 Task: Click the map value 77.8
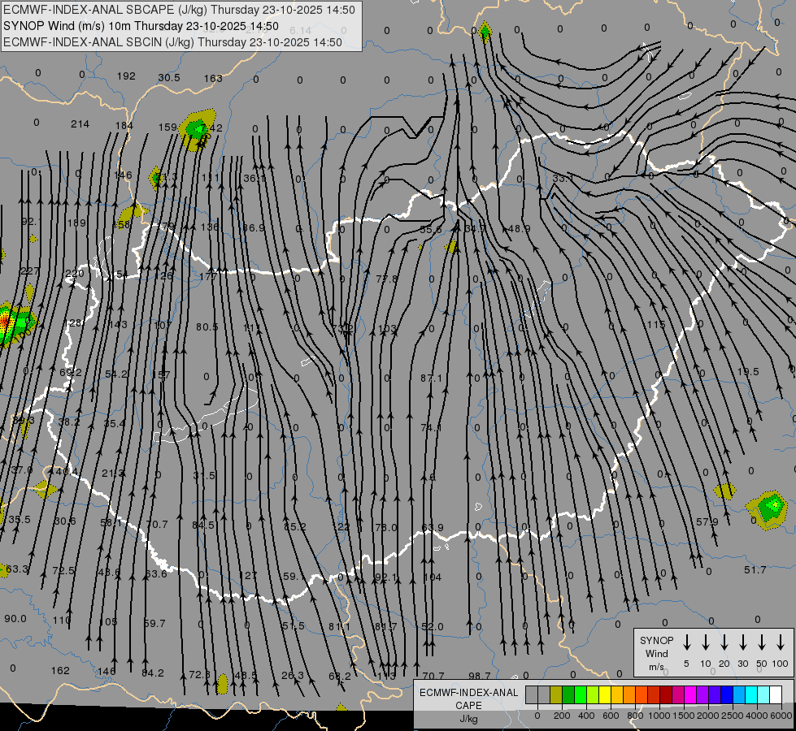[387, 278]
